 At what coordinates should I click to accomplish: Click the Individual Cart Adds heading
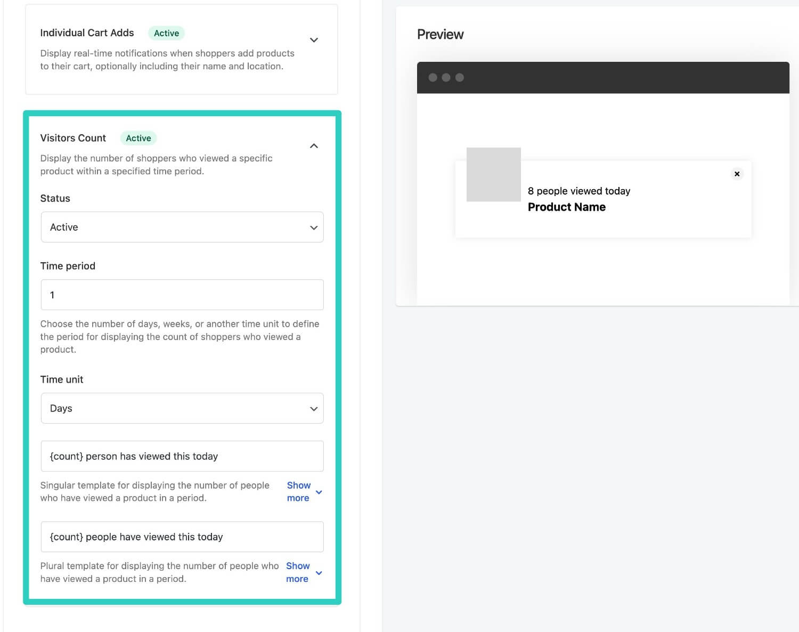[87, 33]
